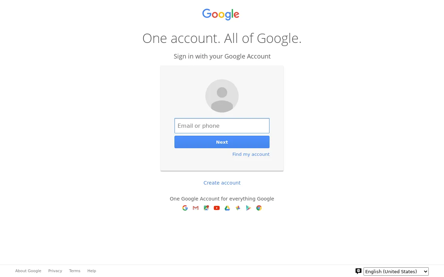Follow the Create account link

222,183
